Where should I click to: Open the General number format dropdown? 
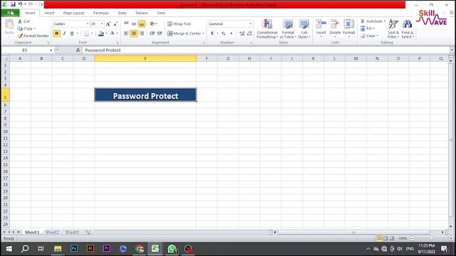[250, 23]
